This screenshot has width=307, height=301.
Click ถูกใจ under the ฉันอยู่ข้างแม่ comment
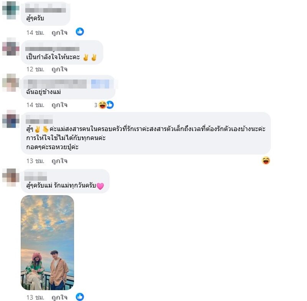[59, 105]
